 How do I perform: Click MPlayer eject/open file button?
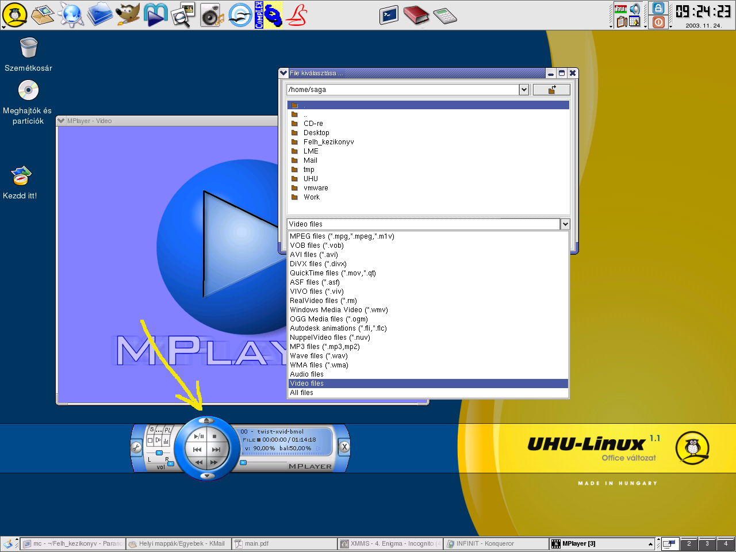(206, 421)
